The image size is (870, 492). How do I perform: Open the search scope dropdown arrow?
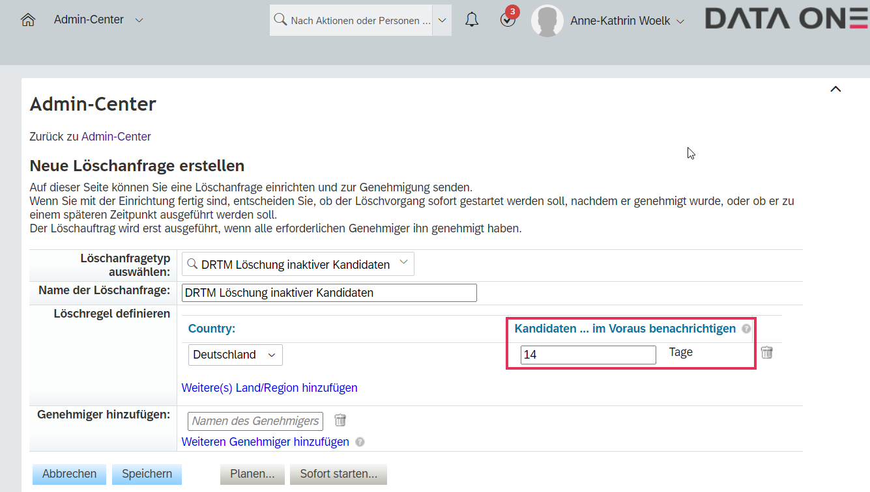pyautogui.click(x=442, y=20)
